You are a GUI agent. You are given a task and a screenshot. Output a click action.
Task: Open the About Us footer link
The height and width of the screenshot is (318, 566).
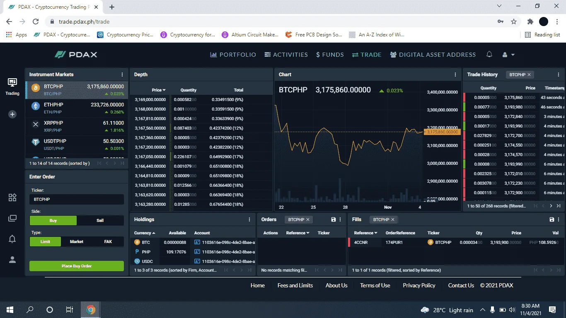coord(336,285)
